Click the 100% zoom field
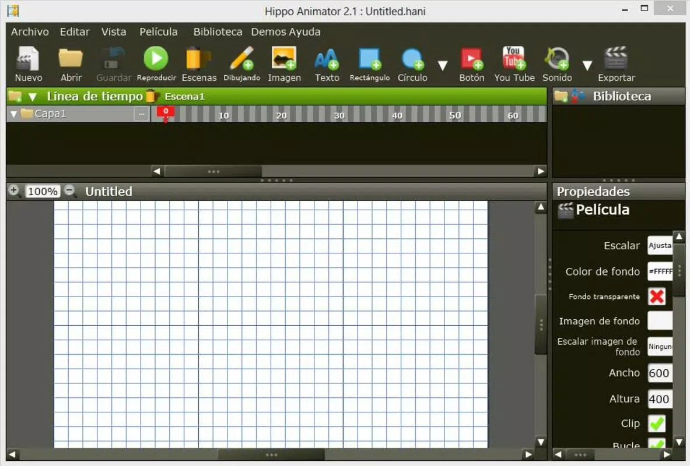This screenshot has height=466, width=690. [43, 191]
